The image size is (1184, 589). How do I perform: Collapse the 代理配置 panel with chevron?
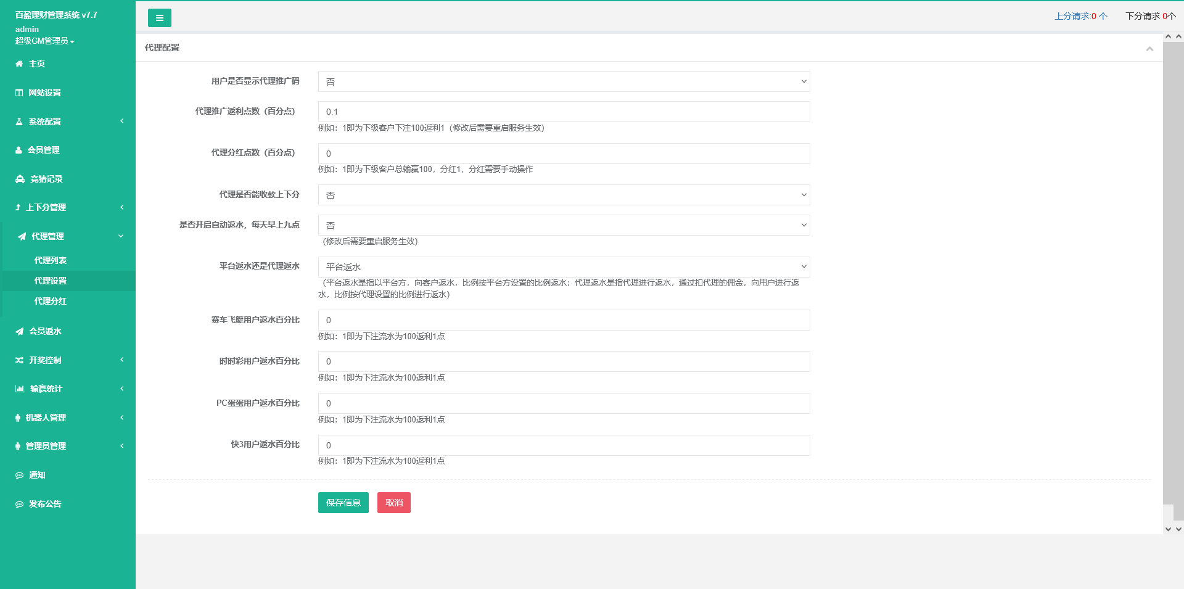(1149, 49)
